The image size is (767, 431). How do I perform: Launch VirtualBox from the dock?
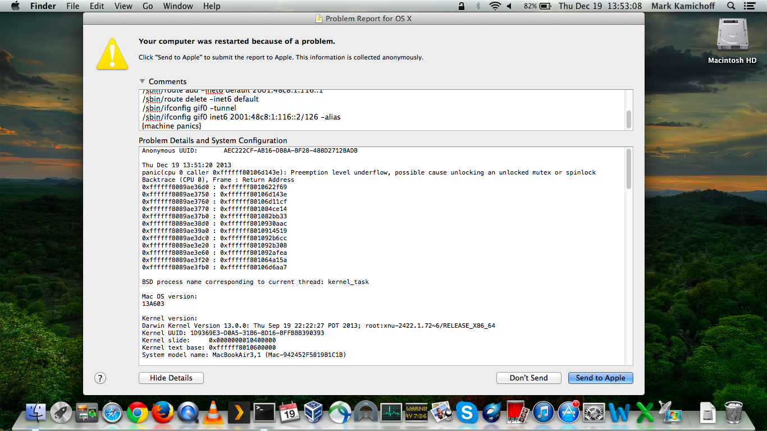(x=314, y=413)
